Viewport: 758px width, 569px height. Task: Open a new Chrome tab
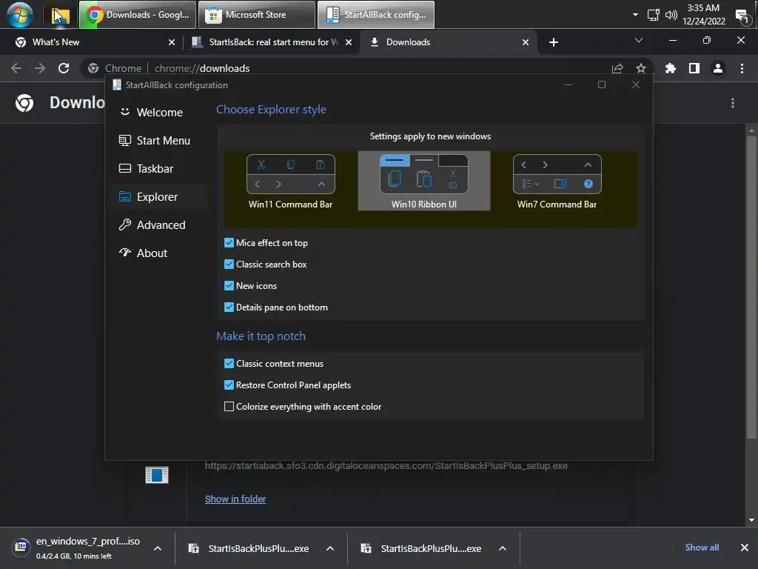point(554,42)
